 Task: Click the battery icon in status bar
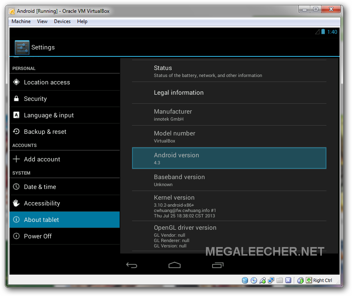coord(323,32)
